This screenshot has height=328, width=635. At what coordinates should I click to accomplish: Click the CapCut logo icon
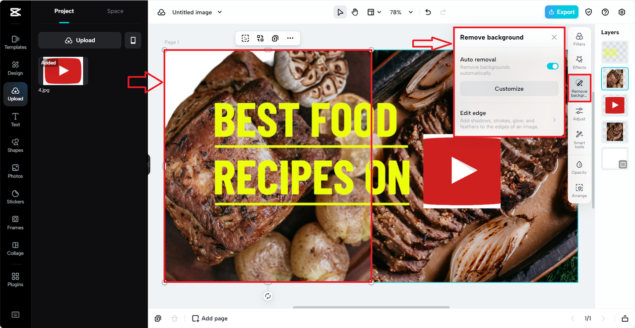click(15, 12)
